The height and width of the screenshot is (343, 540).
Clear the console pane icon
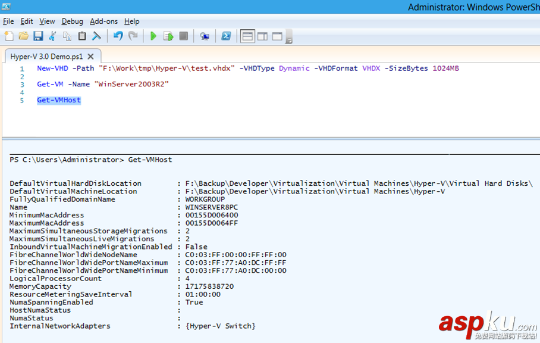[96, 36]
